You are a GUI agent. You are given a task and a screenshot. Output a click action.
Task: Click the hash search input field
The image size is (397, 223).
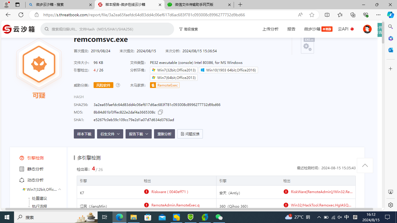point(107,29)
